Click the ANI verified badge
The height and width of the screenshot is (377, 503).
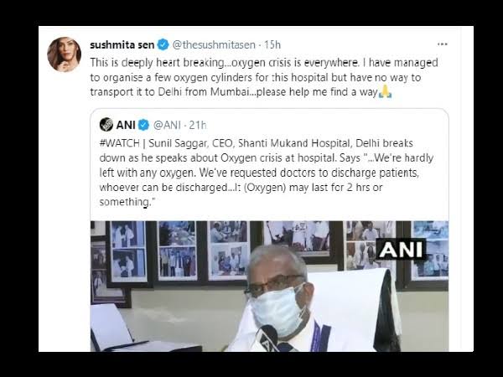pyautogui.click(x=143, y=125)
